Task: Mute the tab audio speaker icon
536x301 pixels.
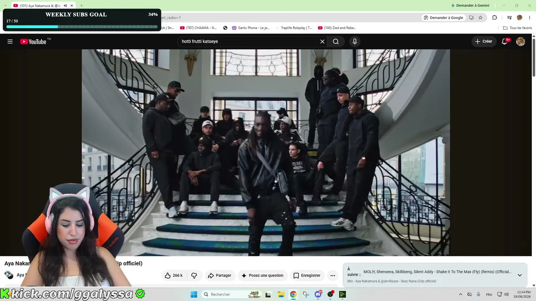Action: (x=65, y=6)
